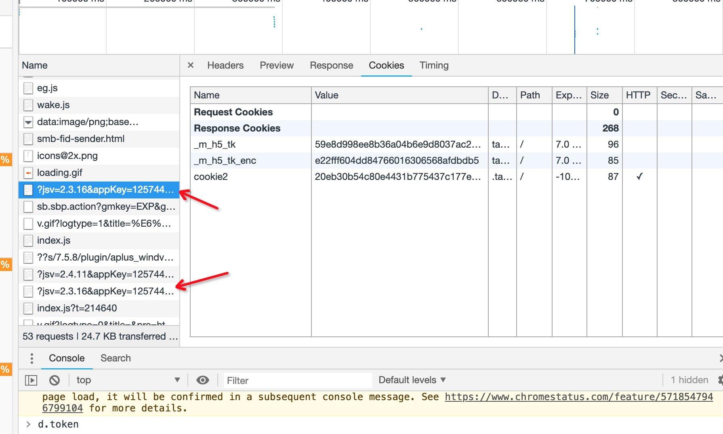Select the Cookies tab
Image resolution: width=723 pixels, height=434 pixels.
click(386, 65)
